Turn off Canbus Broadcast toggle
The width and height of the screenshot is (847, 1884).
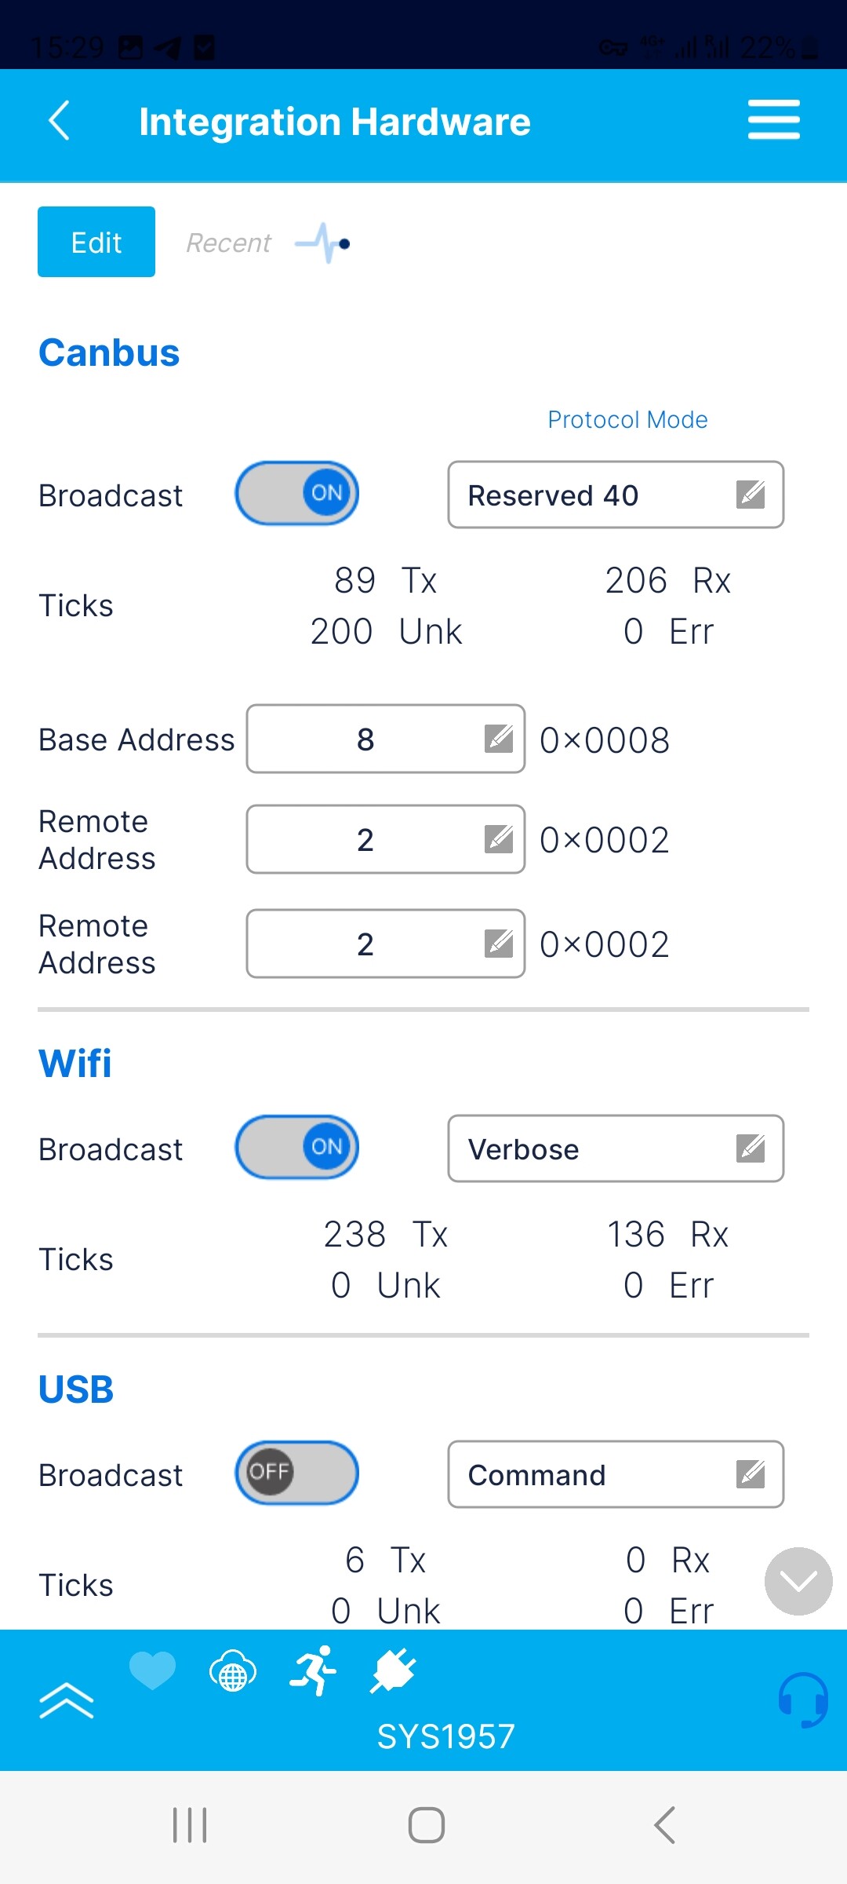tap(297, 493)
